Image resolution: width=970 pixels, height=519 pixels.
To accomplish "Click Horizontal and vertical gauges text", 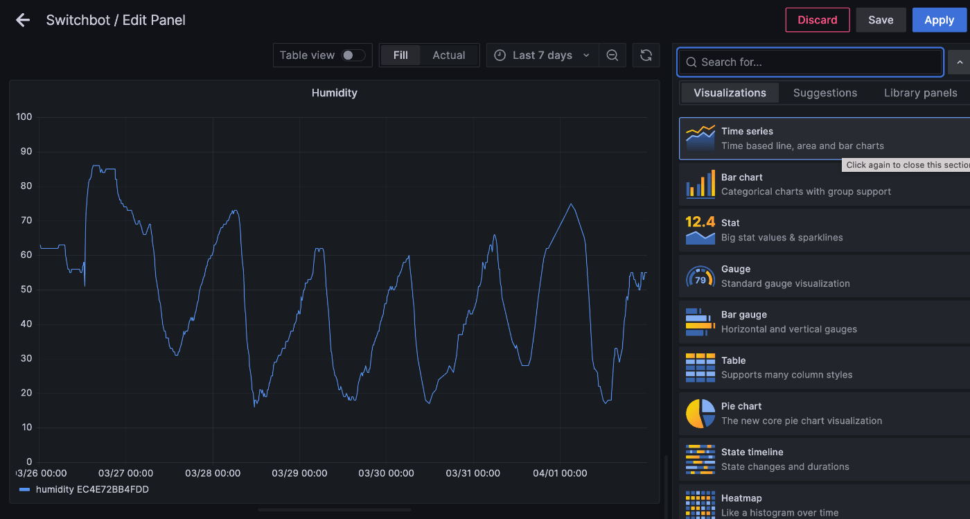I will pyautogui.click(x=789, y=329).
